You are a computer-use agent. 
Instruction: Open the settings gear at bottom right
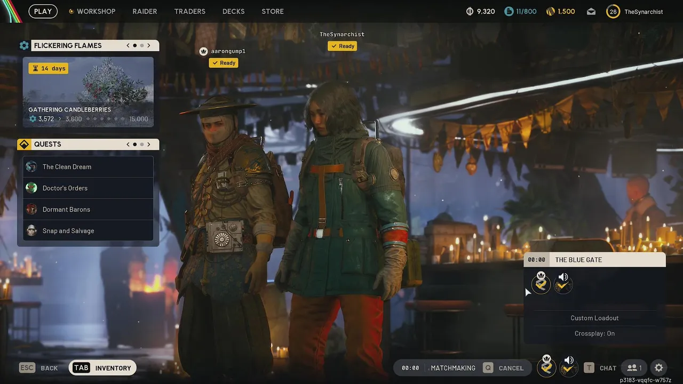click(x=659, y=368)
